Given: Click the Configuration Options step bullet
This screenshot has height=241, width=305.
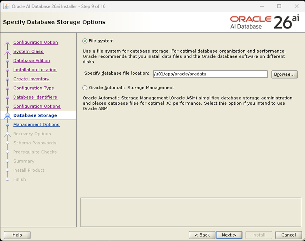Looking at the screenshot, I should [8, 106].
